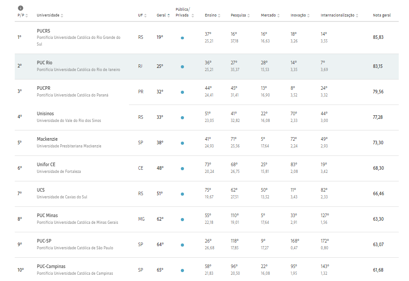Sort by Pesquisa column arrows

pyautogui.click(x=249, y=16)
